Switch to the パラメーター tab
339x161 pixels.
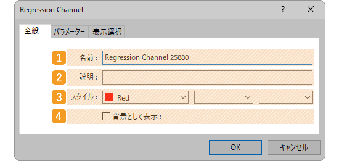click(70, 32)
